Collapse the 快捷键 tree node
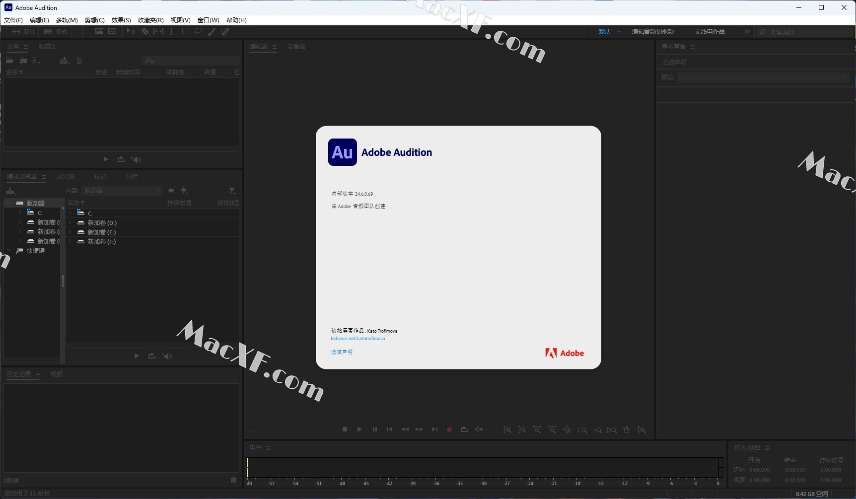The width and height of the screenshot is (856, 499). pyautogui.click(x=9, y=251)
